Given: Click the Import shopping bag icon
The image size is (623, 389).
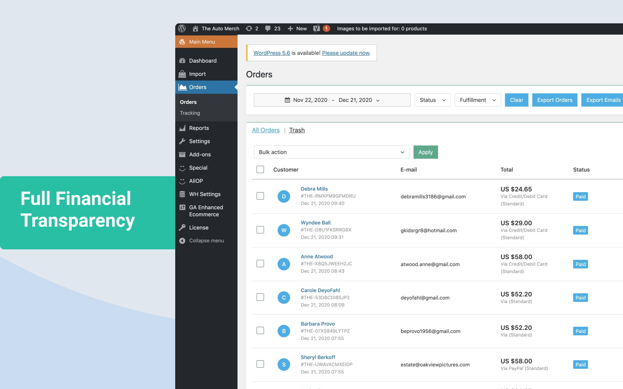Looking at the screenshot, I should pyautogui.click(x=182, y=74).
